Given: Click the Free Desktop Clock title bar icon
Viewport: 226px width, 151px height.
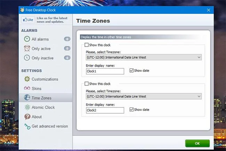Looking at the screenshot, I should pos(22,10).
